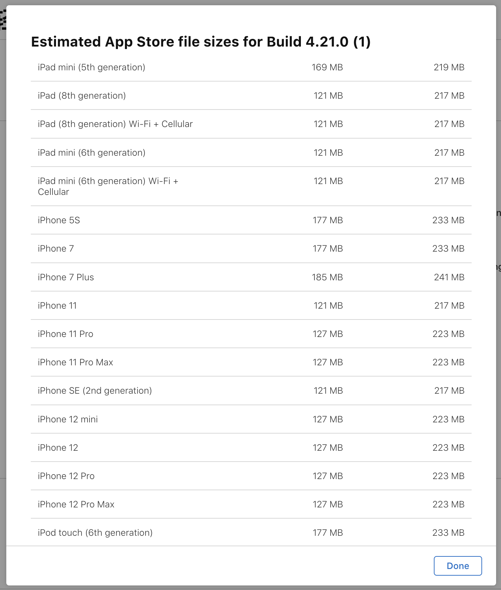Click the 241 MB size for iPhone 7 Plus
This screenshot has height=590, width=501.
449,277
